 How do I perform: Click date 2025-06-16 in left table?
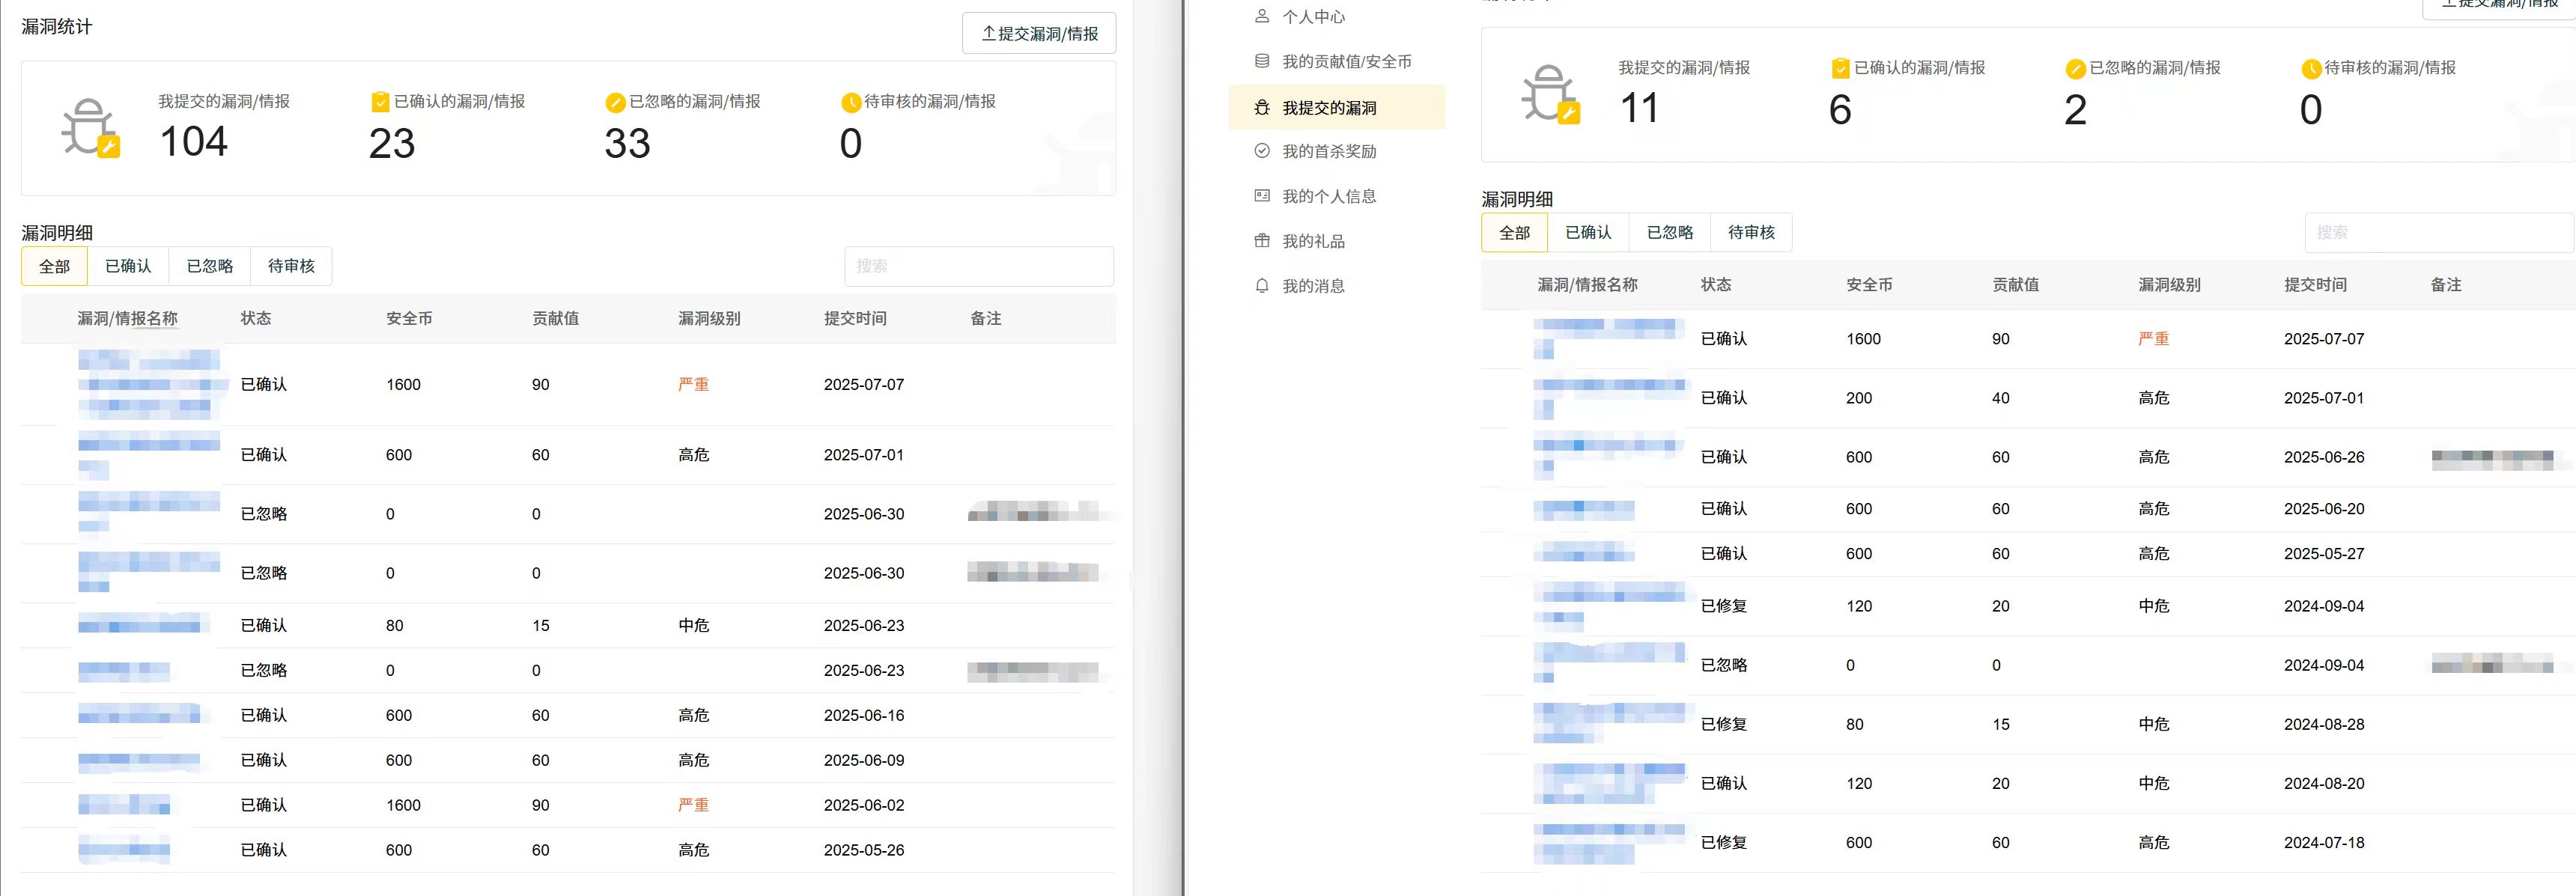click(864, 716)
